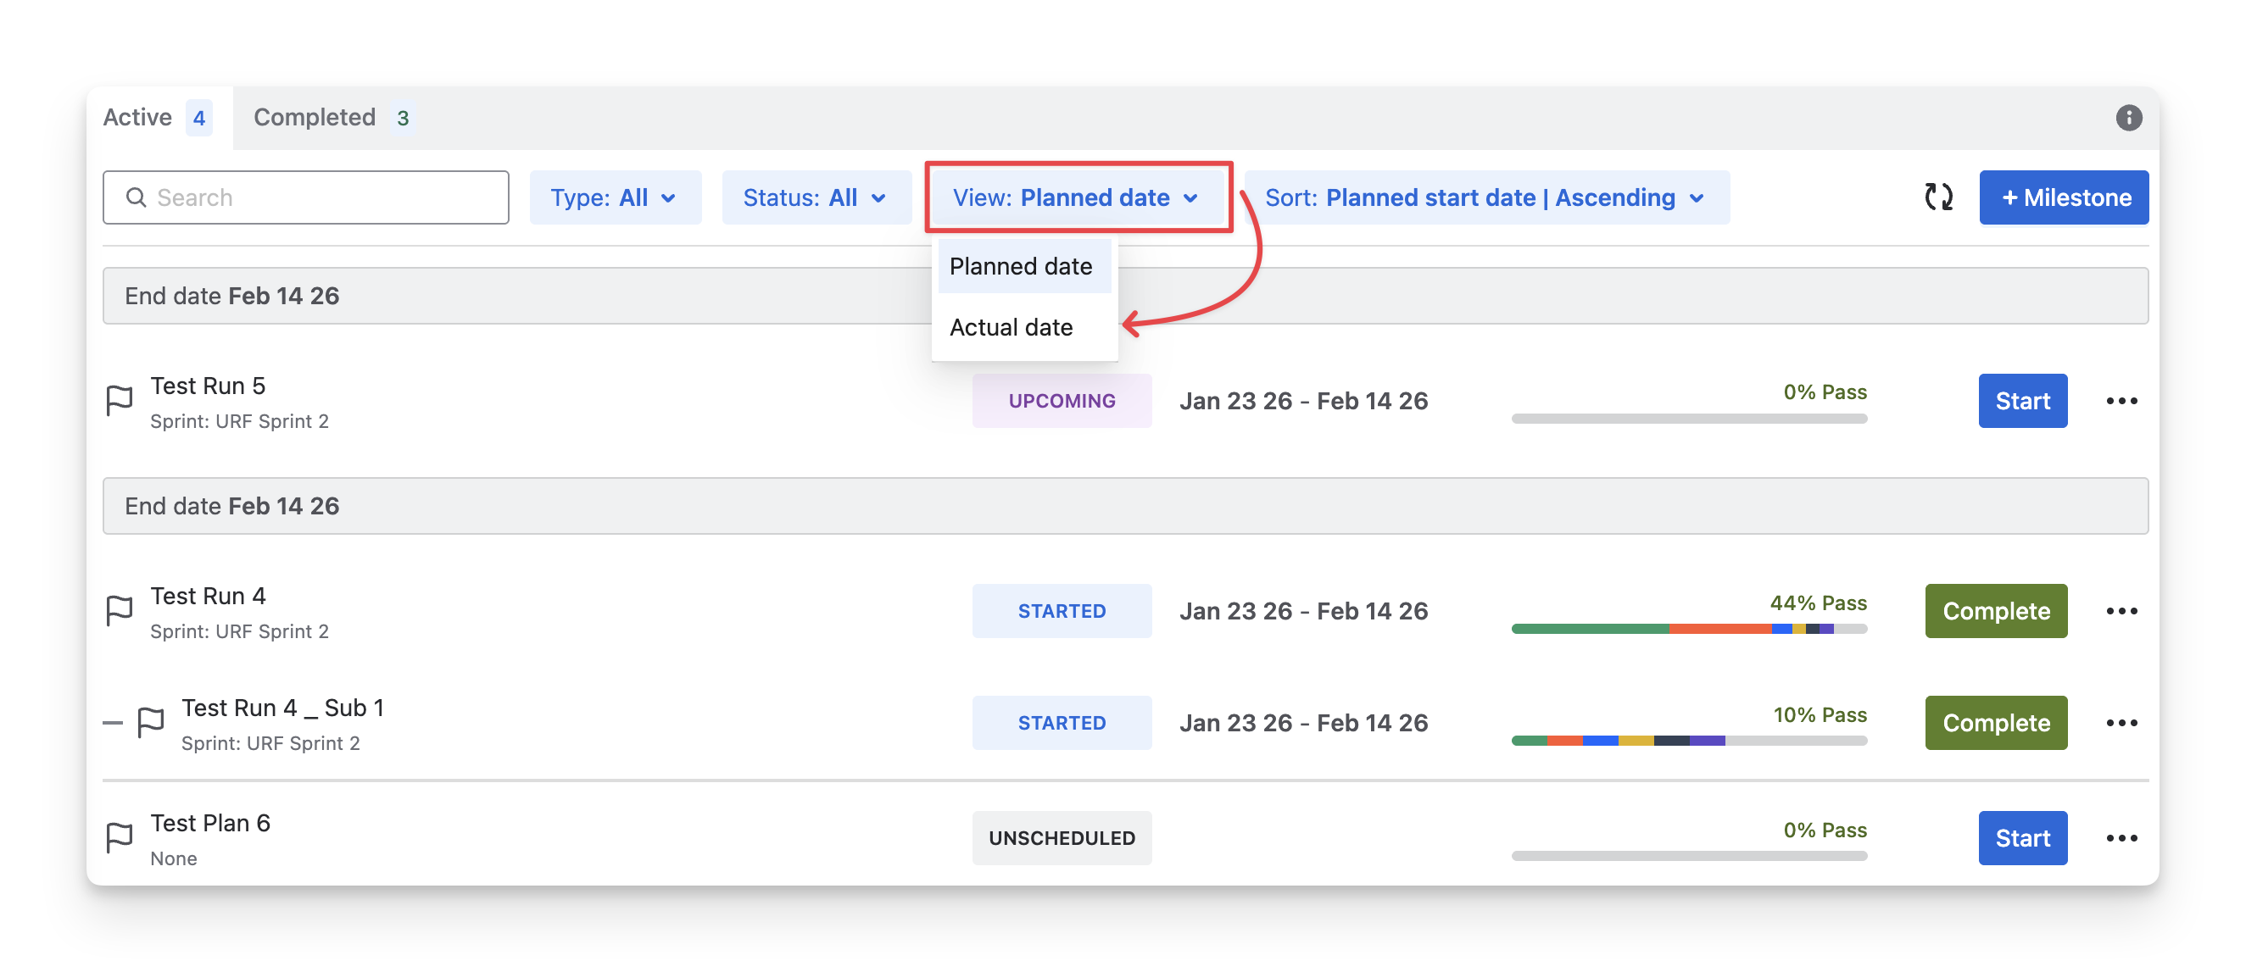Open three-dot menu for Test Plan 6
This screenshot has height=972, width=2246.
(x=2121, y=838)
